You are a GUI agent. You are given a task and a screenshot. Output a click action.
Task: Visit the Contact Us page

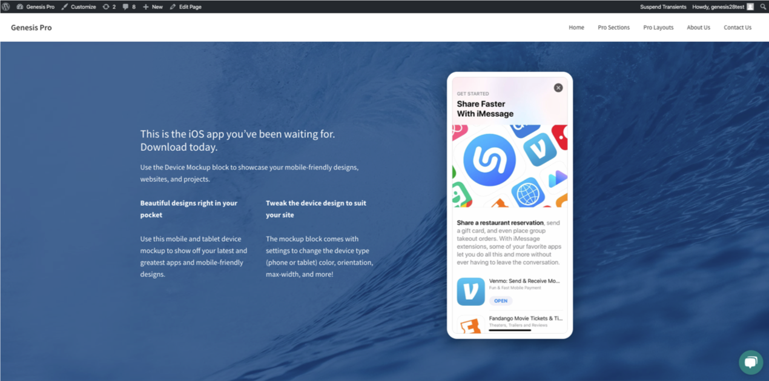[738, 27]
